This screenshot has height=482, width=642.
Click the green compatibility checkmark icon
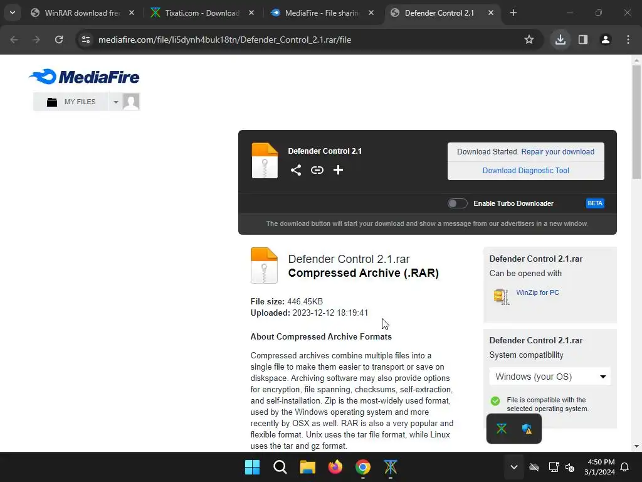coord(495,401)
